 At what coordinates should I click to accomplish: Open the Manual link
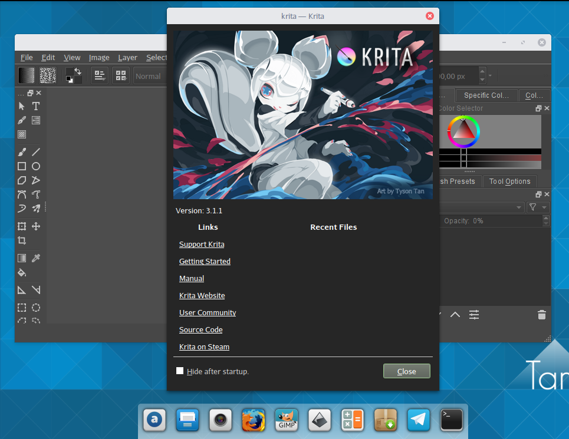point(192,278)
